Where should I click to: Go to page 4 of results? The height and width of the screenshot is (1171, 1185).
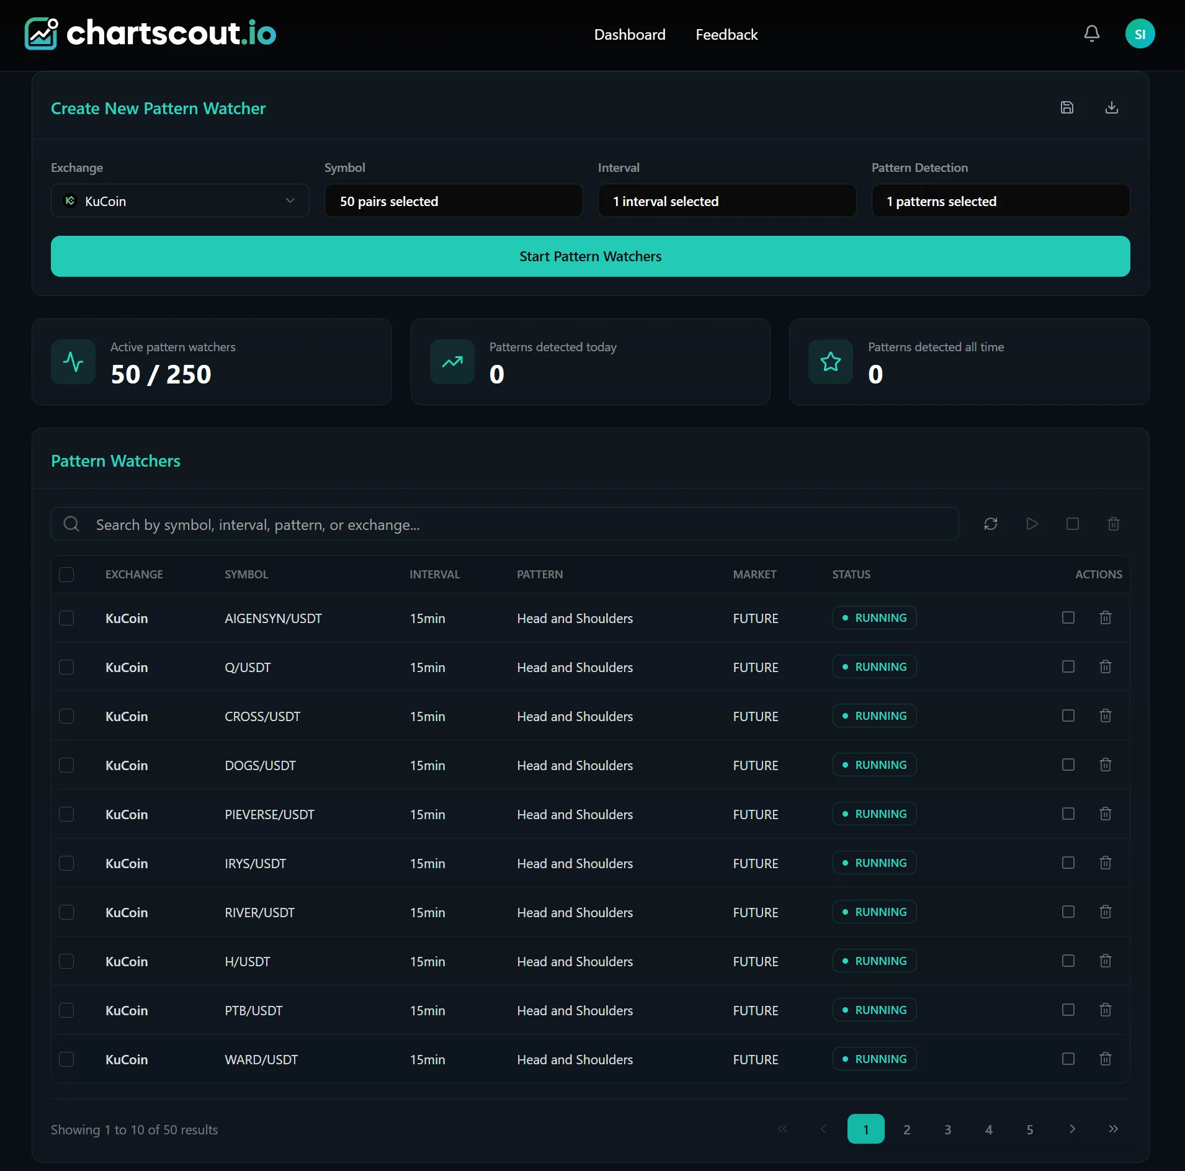[x=989, y=1129]
